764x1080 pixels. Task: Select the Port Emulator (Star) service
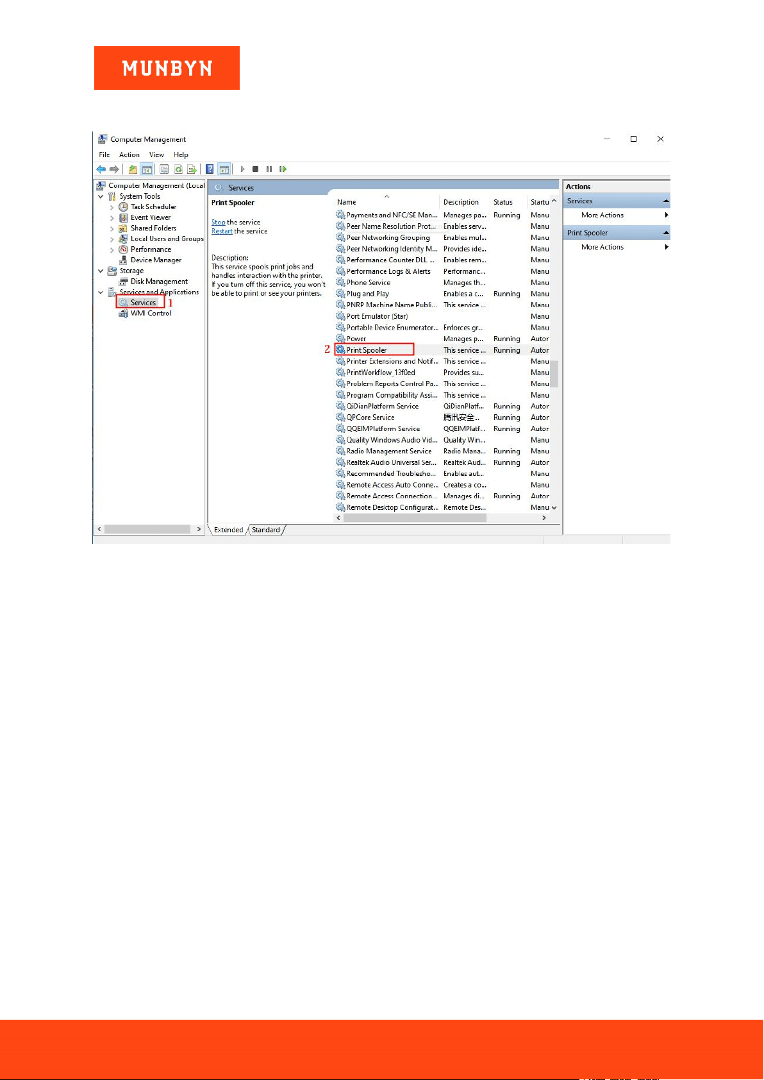(442, 316)
